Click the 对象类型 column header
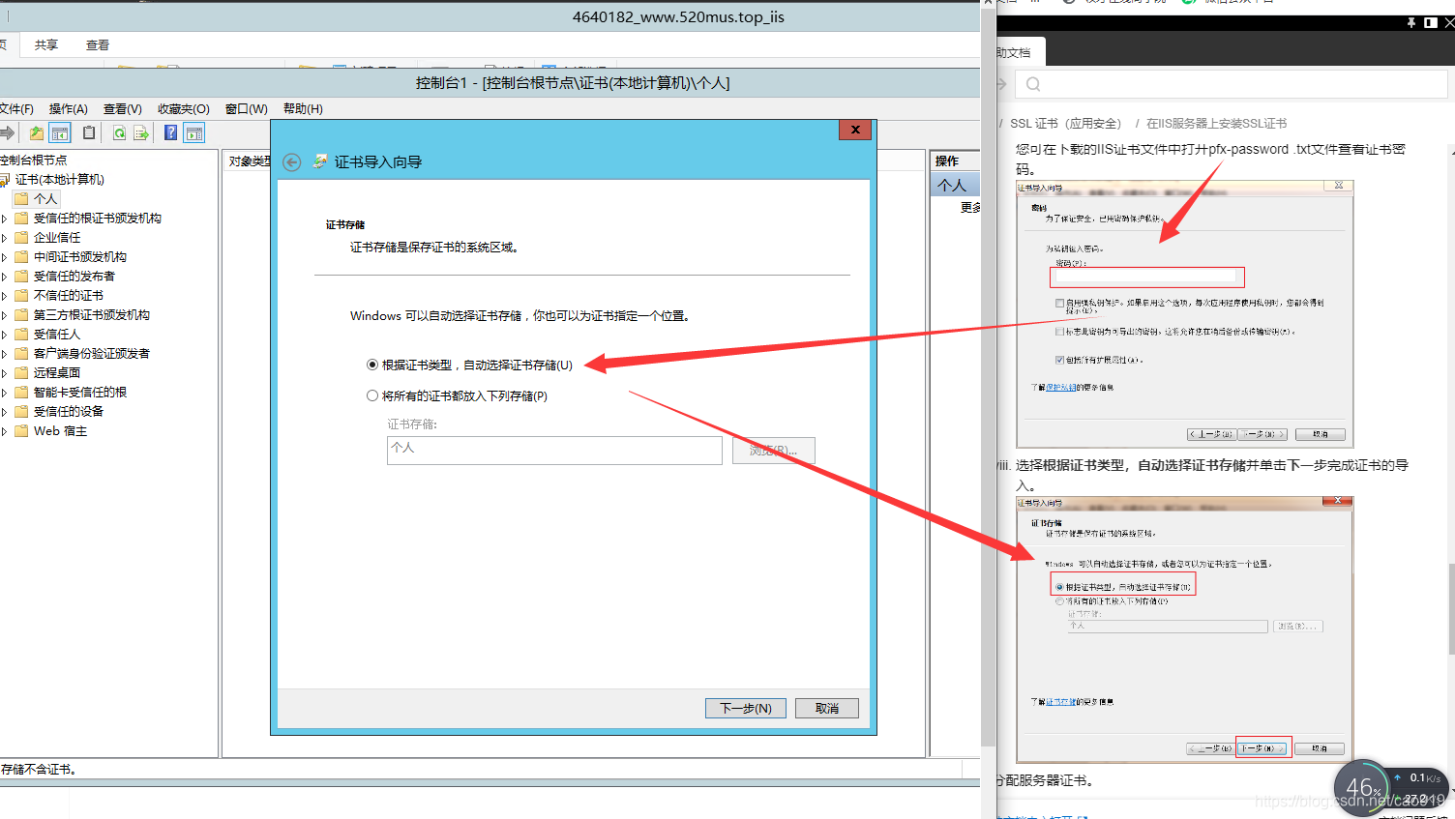The image size is (1455, 819). click(x=249, y=161)
